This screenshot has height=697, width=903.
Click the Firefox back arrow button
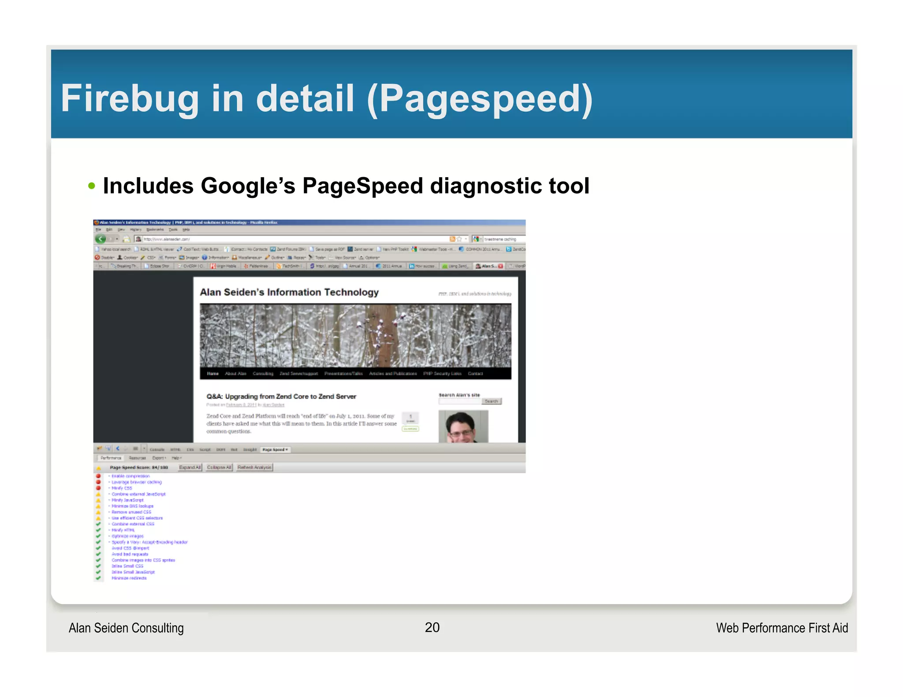point(101,239)
